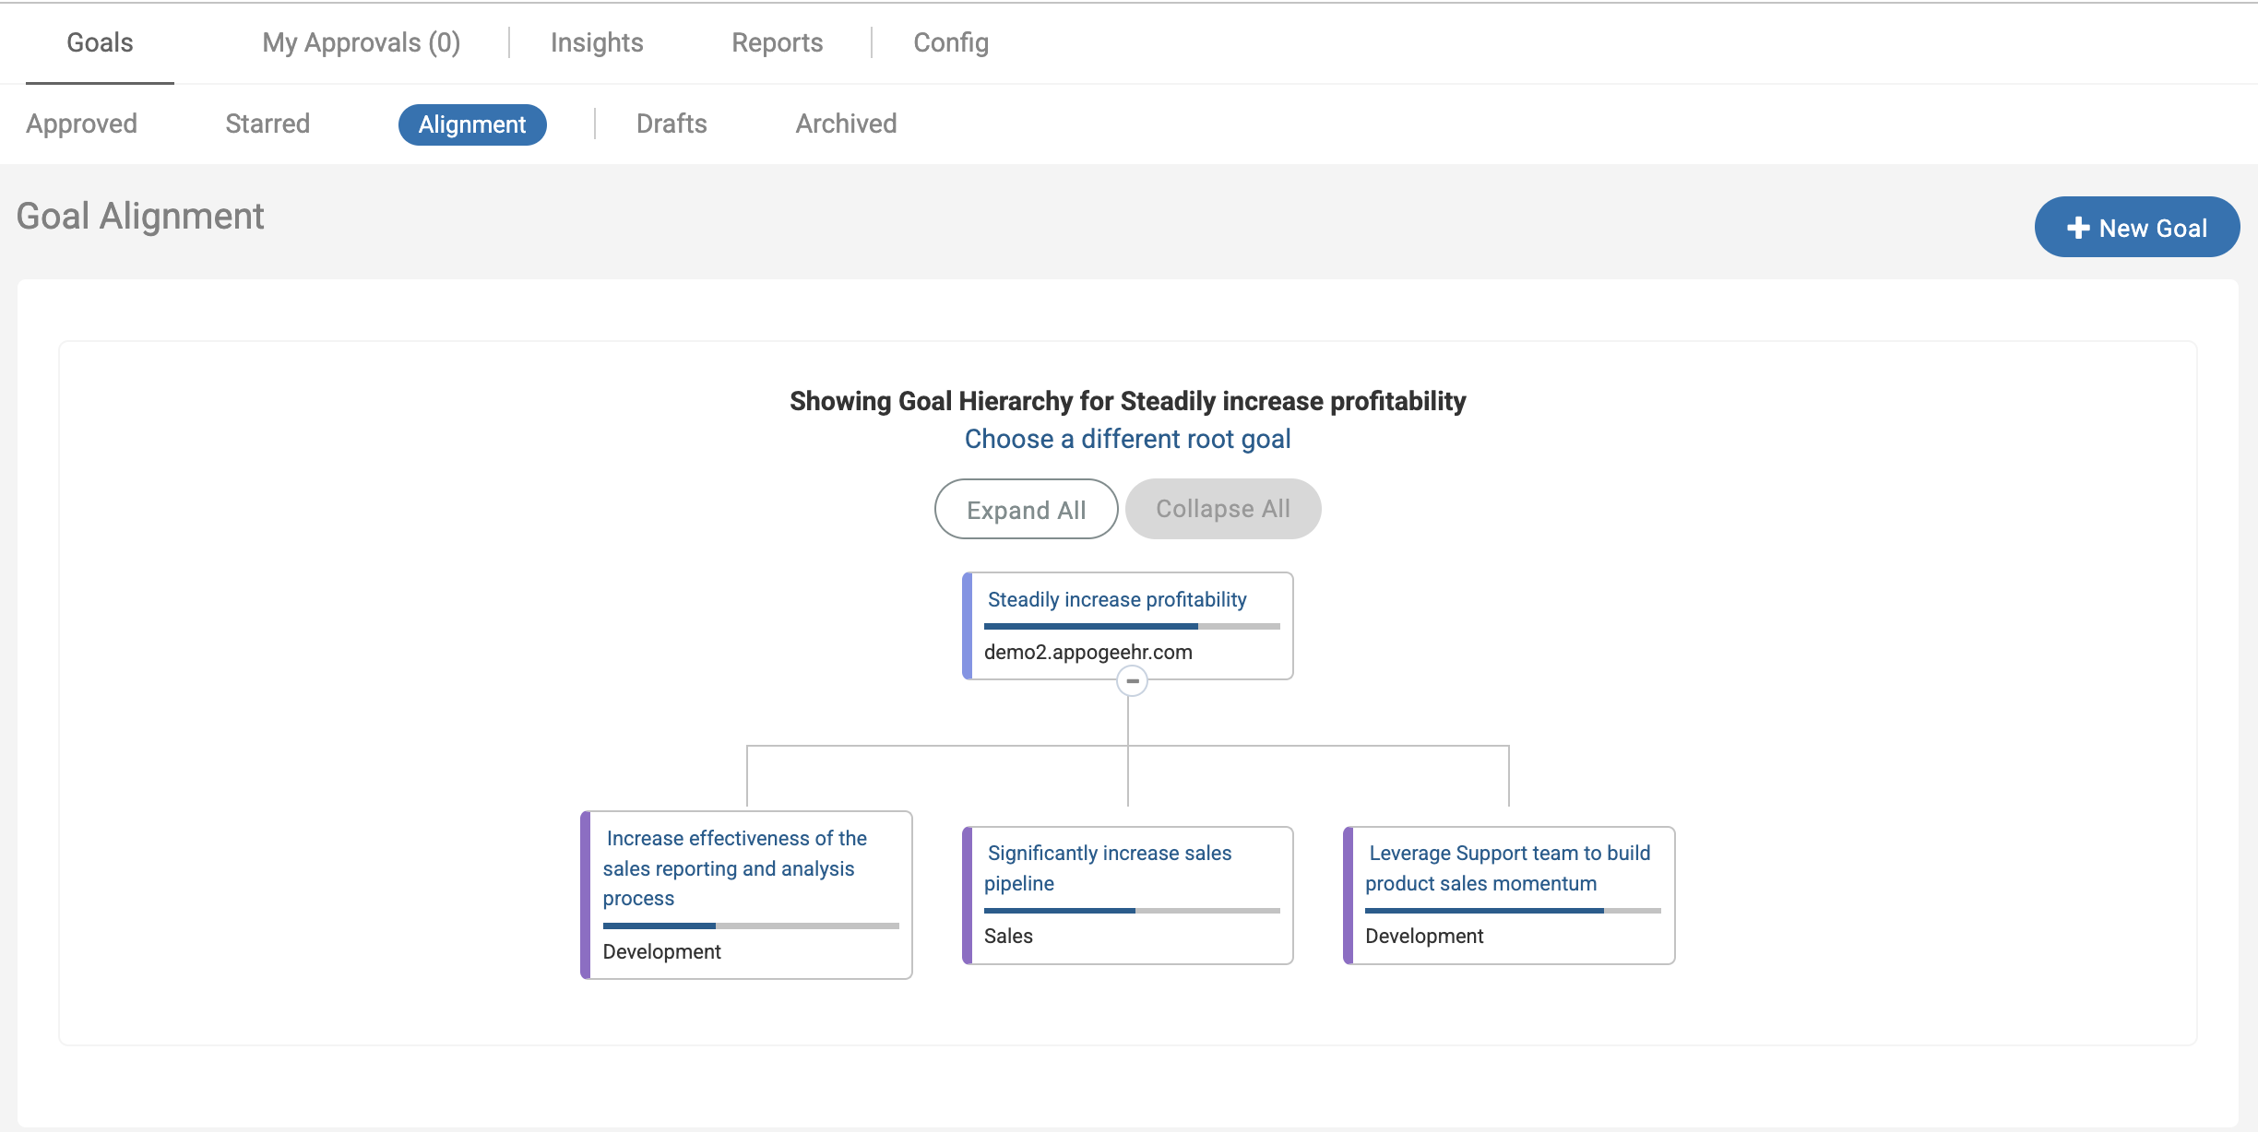View Starred goals
The height and width of the screenshot is (1132, 2258).
pyautogui.click(x=267, y=124)
